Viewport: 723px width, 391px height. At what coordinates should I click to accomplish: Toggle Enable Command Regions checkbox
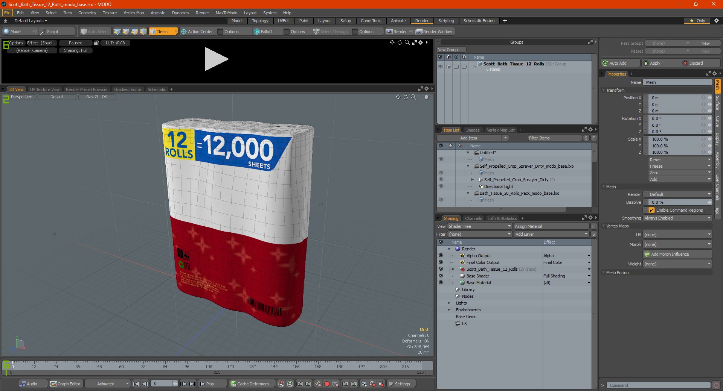[652, 210]
